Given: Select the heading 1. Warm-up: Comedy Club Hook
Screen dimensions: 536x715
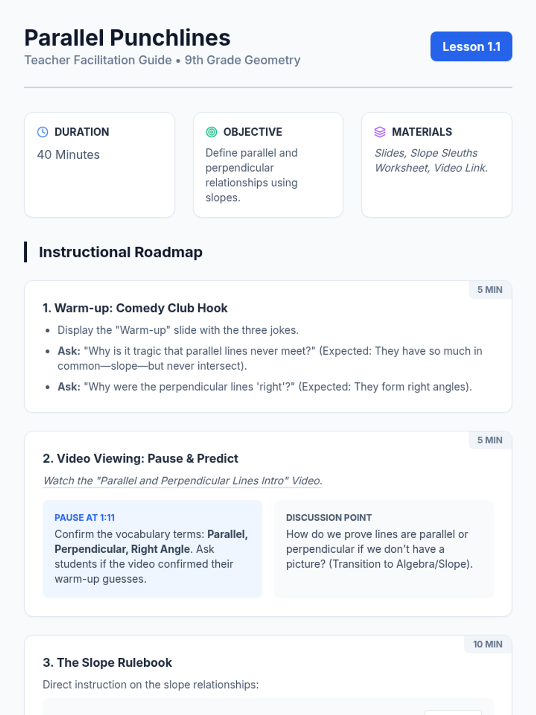Looking at the screenshot, I should click(x=135, y=308).
